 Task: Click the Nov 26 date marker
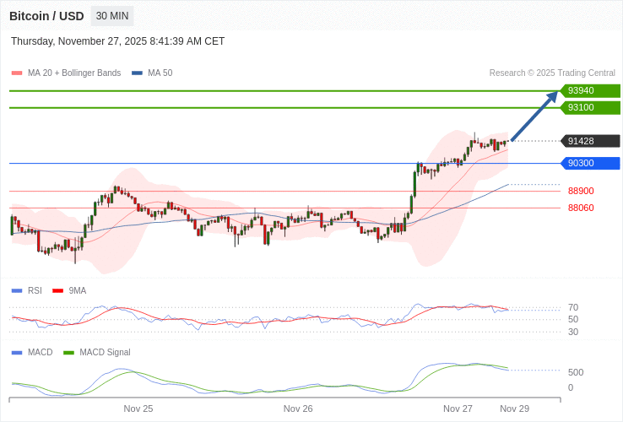[x=298, y=408]
